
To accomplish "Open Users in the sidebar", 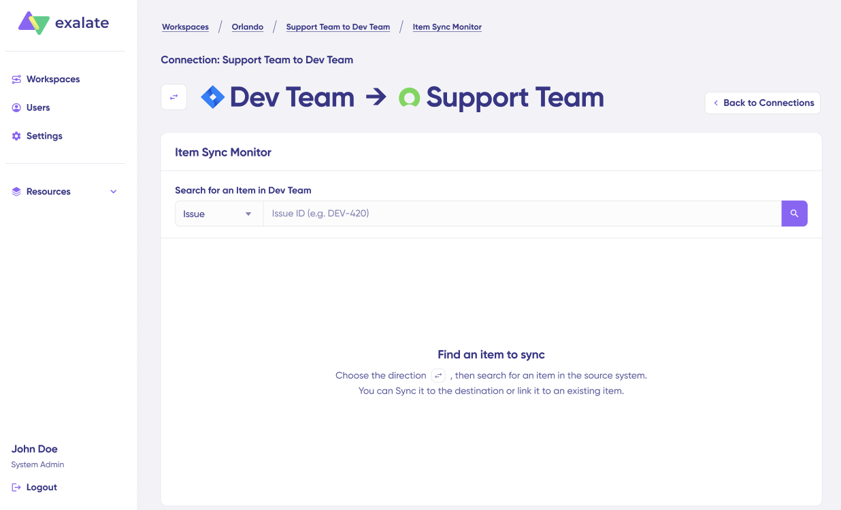I will pyautogui.click(x=38, y=107).
